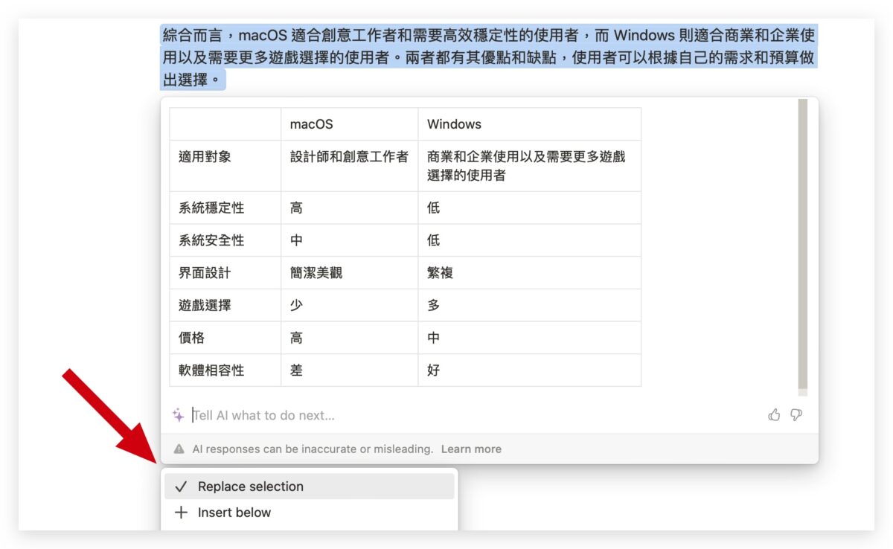
Task: Click the warning triangle icon
Action: [179, 449]
